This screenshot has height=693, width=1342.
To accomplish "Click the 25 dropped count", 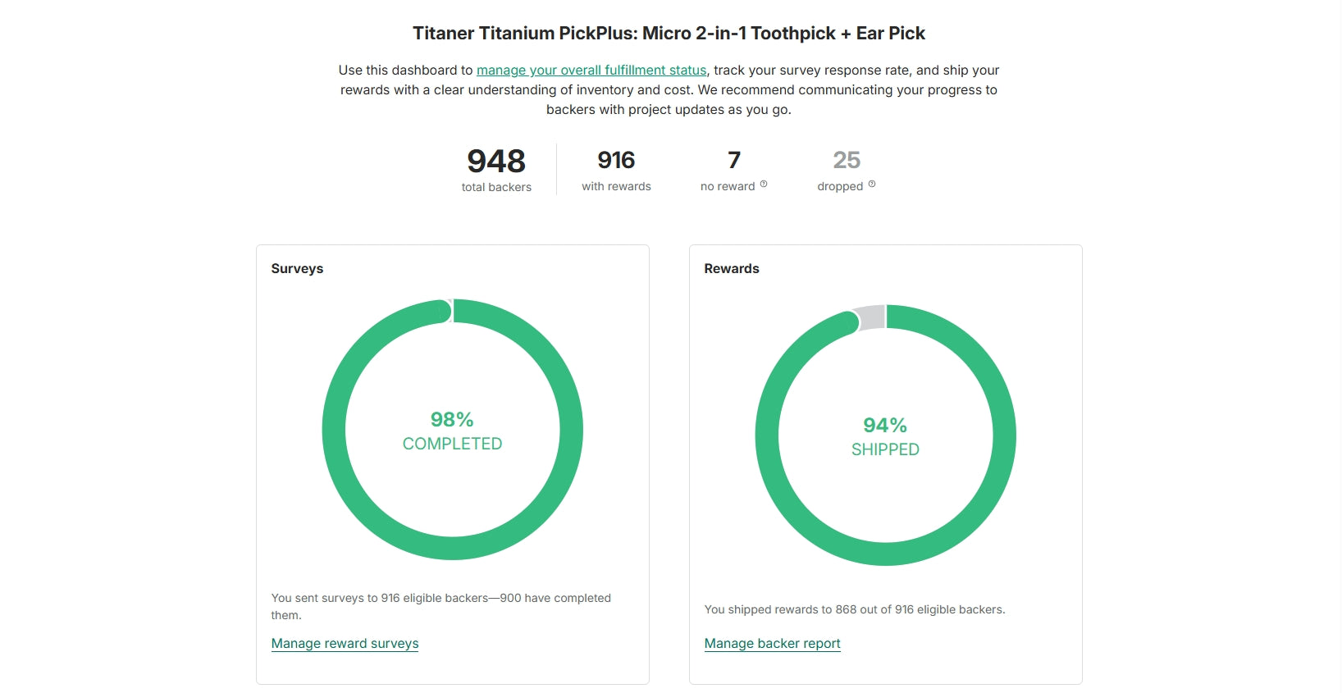I will point(847,160).
